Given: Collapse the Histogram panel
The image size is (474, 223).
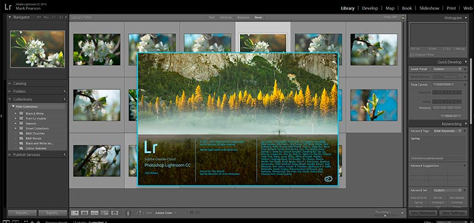Looking at the screenshot, I should pyautogui.click(x=465, y=18).
